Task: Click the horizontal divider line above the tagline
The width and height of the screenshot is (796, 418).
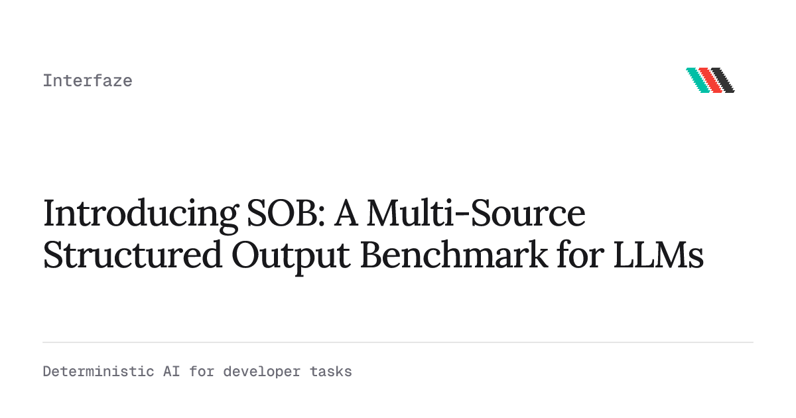Action: click(x=398, y=342)
